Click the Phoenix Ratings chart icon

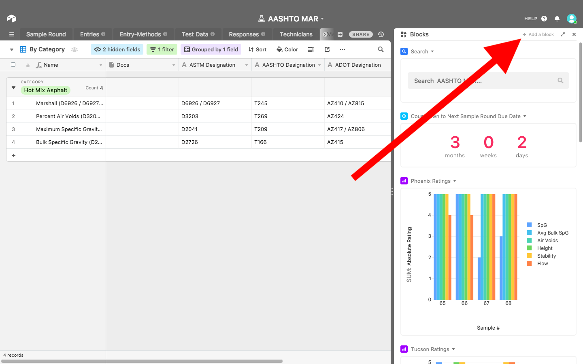[x=404, y=181]
